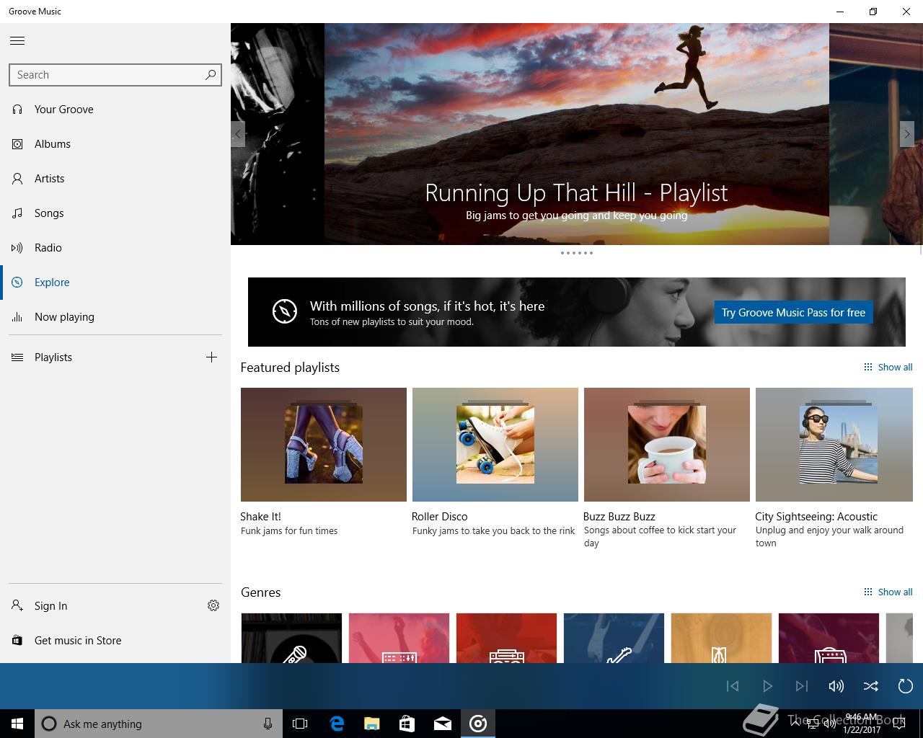Open Get music in Store
The image size is (923, 738).
(115, 641)
